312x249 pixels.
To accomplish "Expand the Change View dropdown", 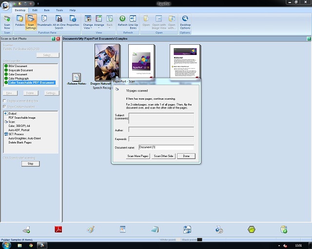I will pyautogui.click(x=88, y=22).
